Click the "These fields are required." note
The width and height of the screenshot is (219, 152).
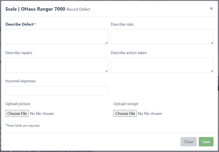pos(23,126)
